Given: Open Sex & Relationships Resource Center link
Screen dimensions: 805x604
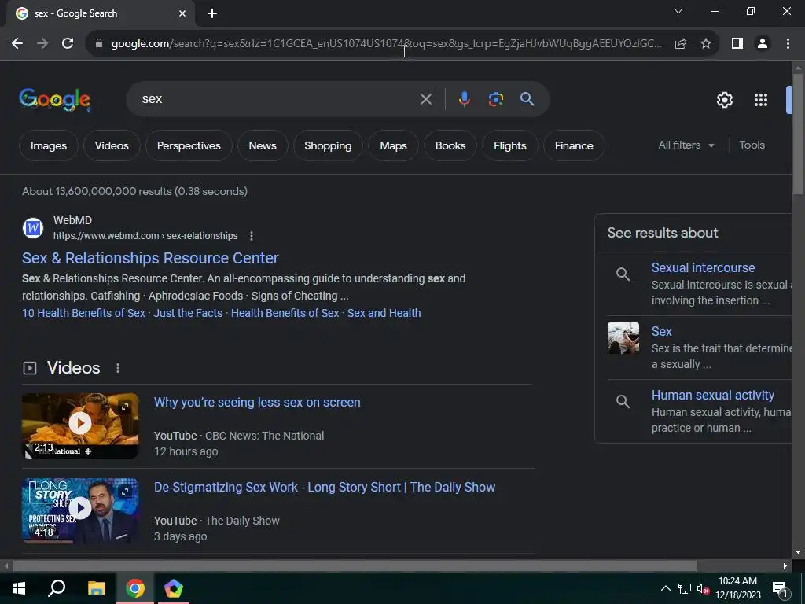Looking at the screenshot, I should coord(150,258).
